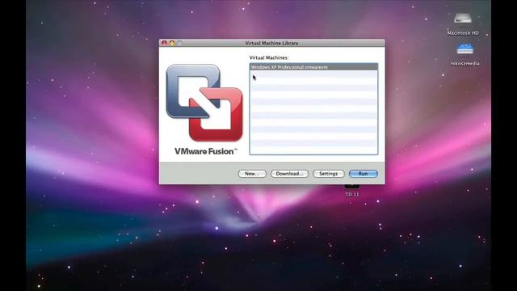The image size is (517, 291).
Task: Minimize the Virtual Machine Library window
Action: pos(172,43)
